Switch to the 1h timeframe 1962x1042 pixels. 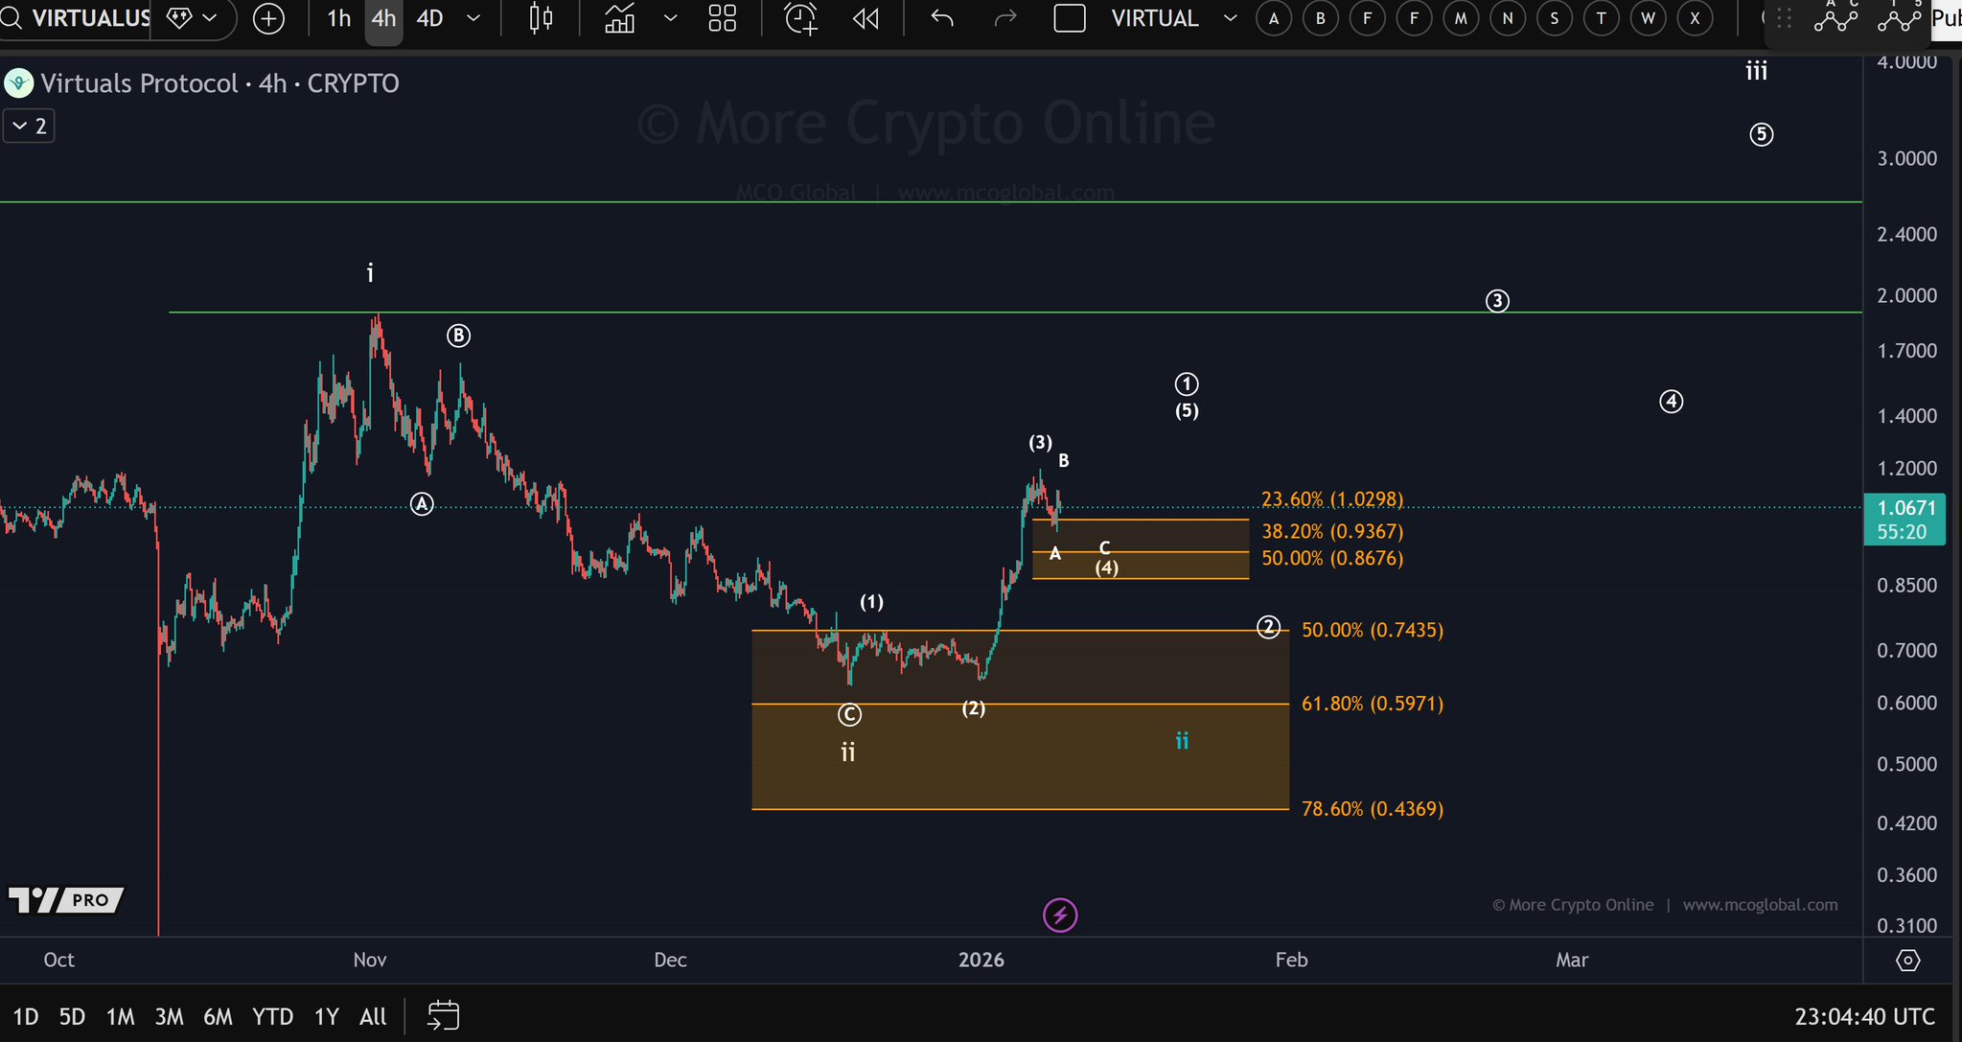click(x=338, y=18)
